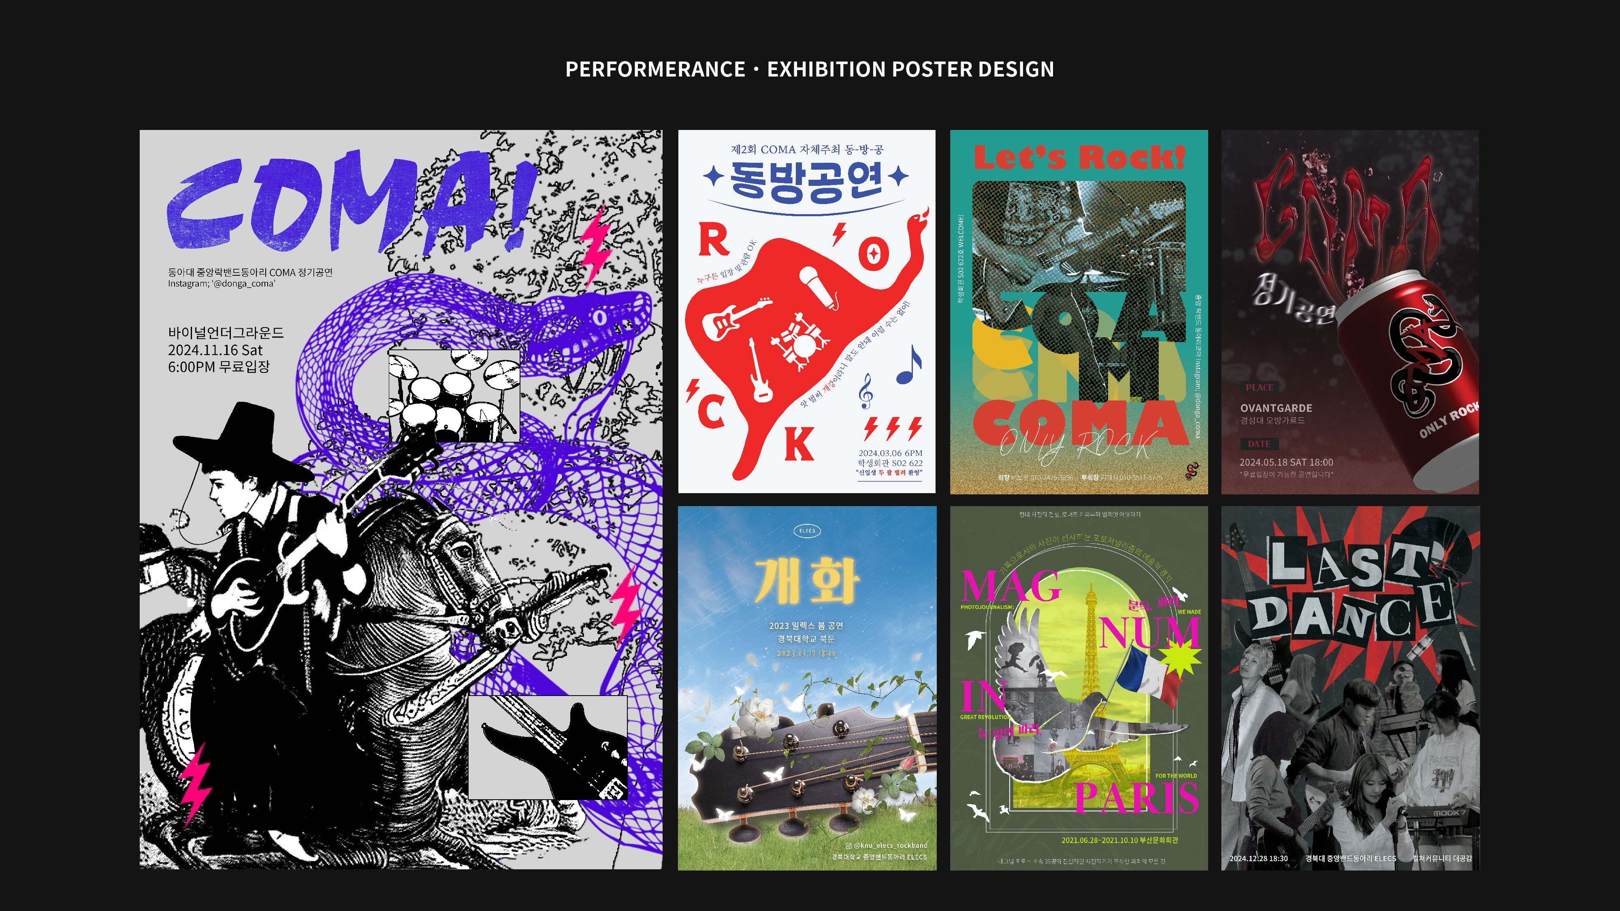Open the large COMA! snake poster
Screen dimensions: 1620x911
(401, 500)
